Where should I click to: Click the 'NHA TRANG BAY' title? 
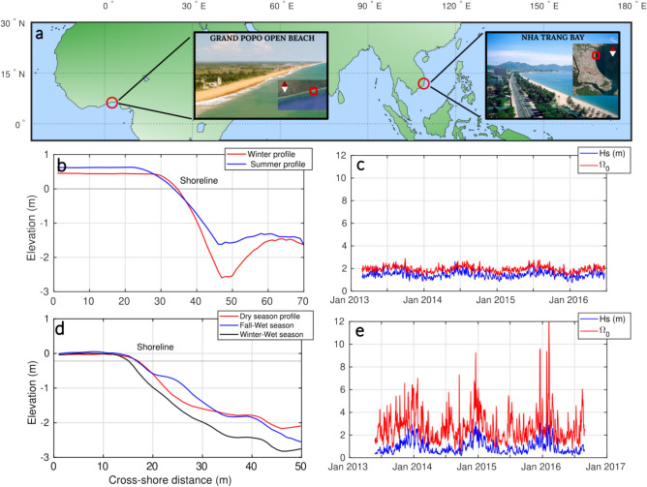coord(552,37)
